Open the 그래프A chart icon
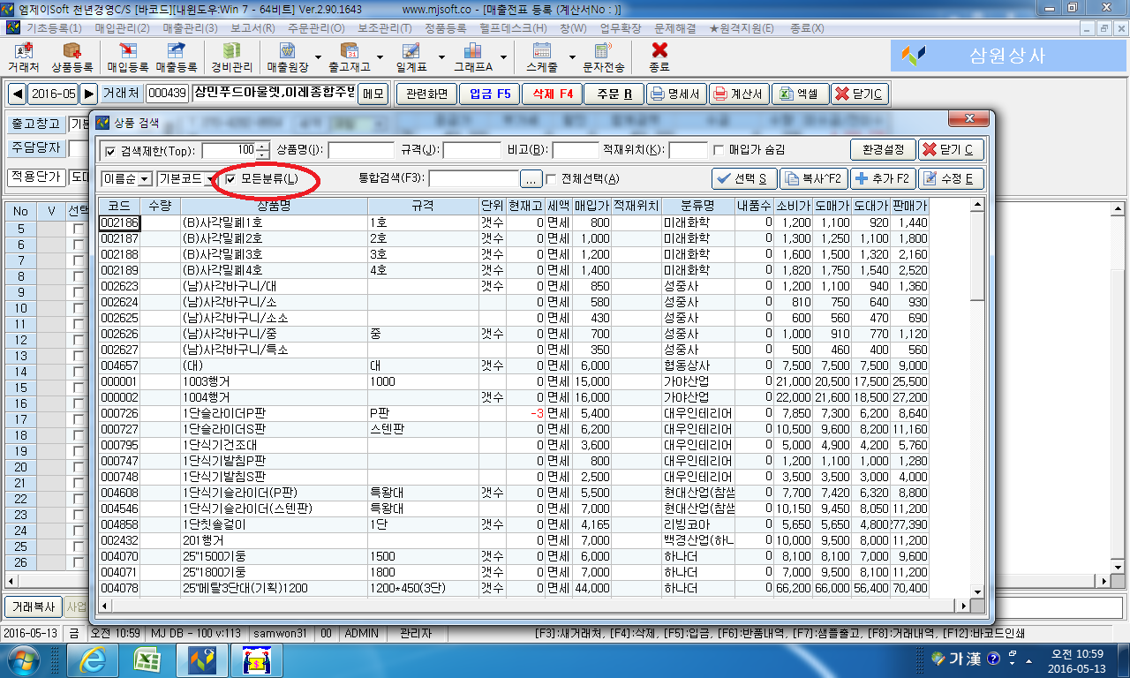 [472, 57]
